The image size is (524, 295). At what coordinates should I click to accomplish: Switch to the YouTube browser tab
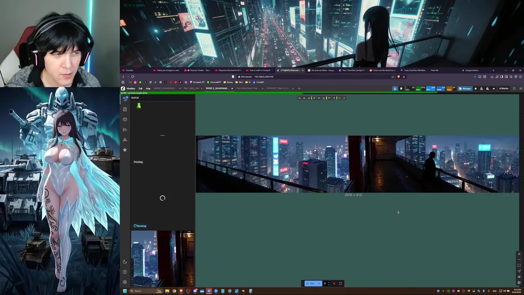click(x=136, y=70)
